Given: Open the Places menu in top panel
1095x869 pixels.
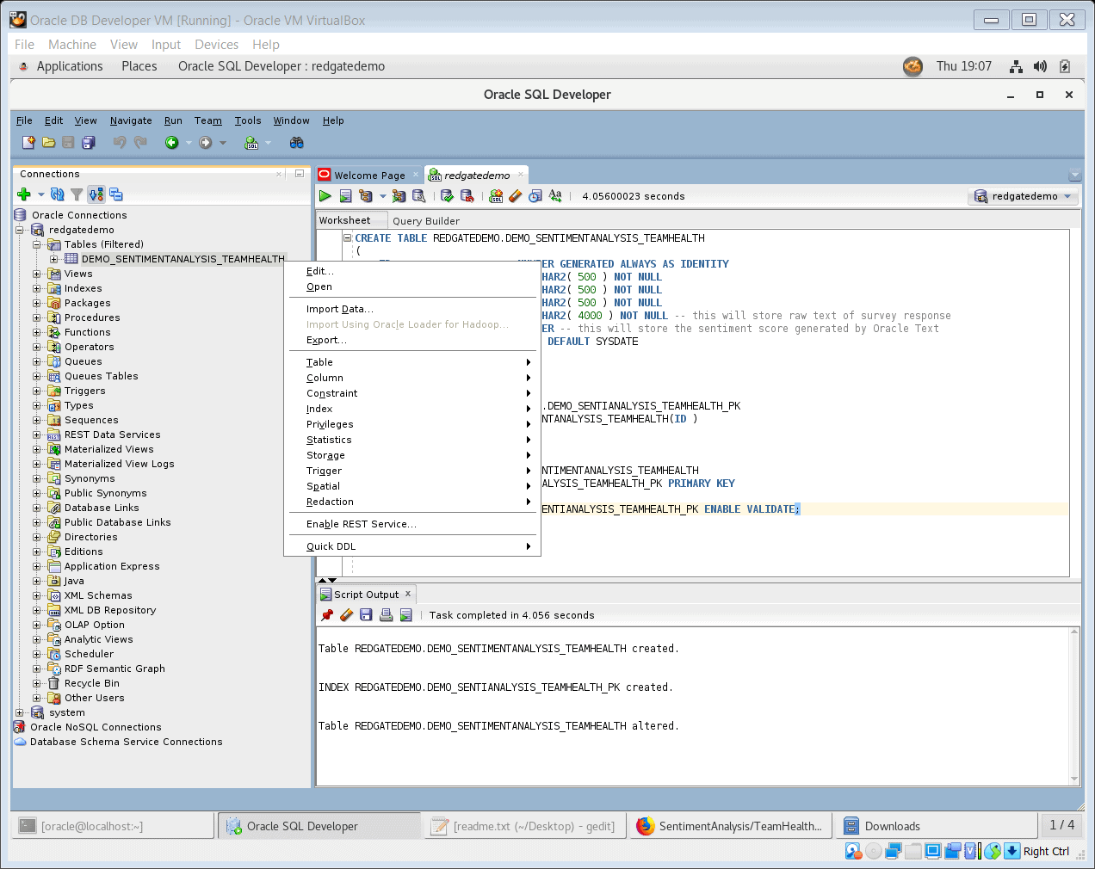Looking at the screenshot, I should point(139,66).
